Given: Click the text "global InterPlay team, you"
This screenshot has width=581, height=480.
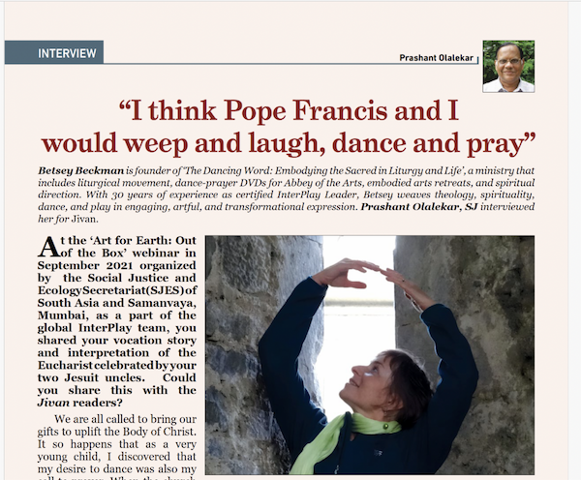Looking at the screenshot, I should coord(117,328).
